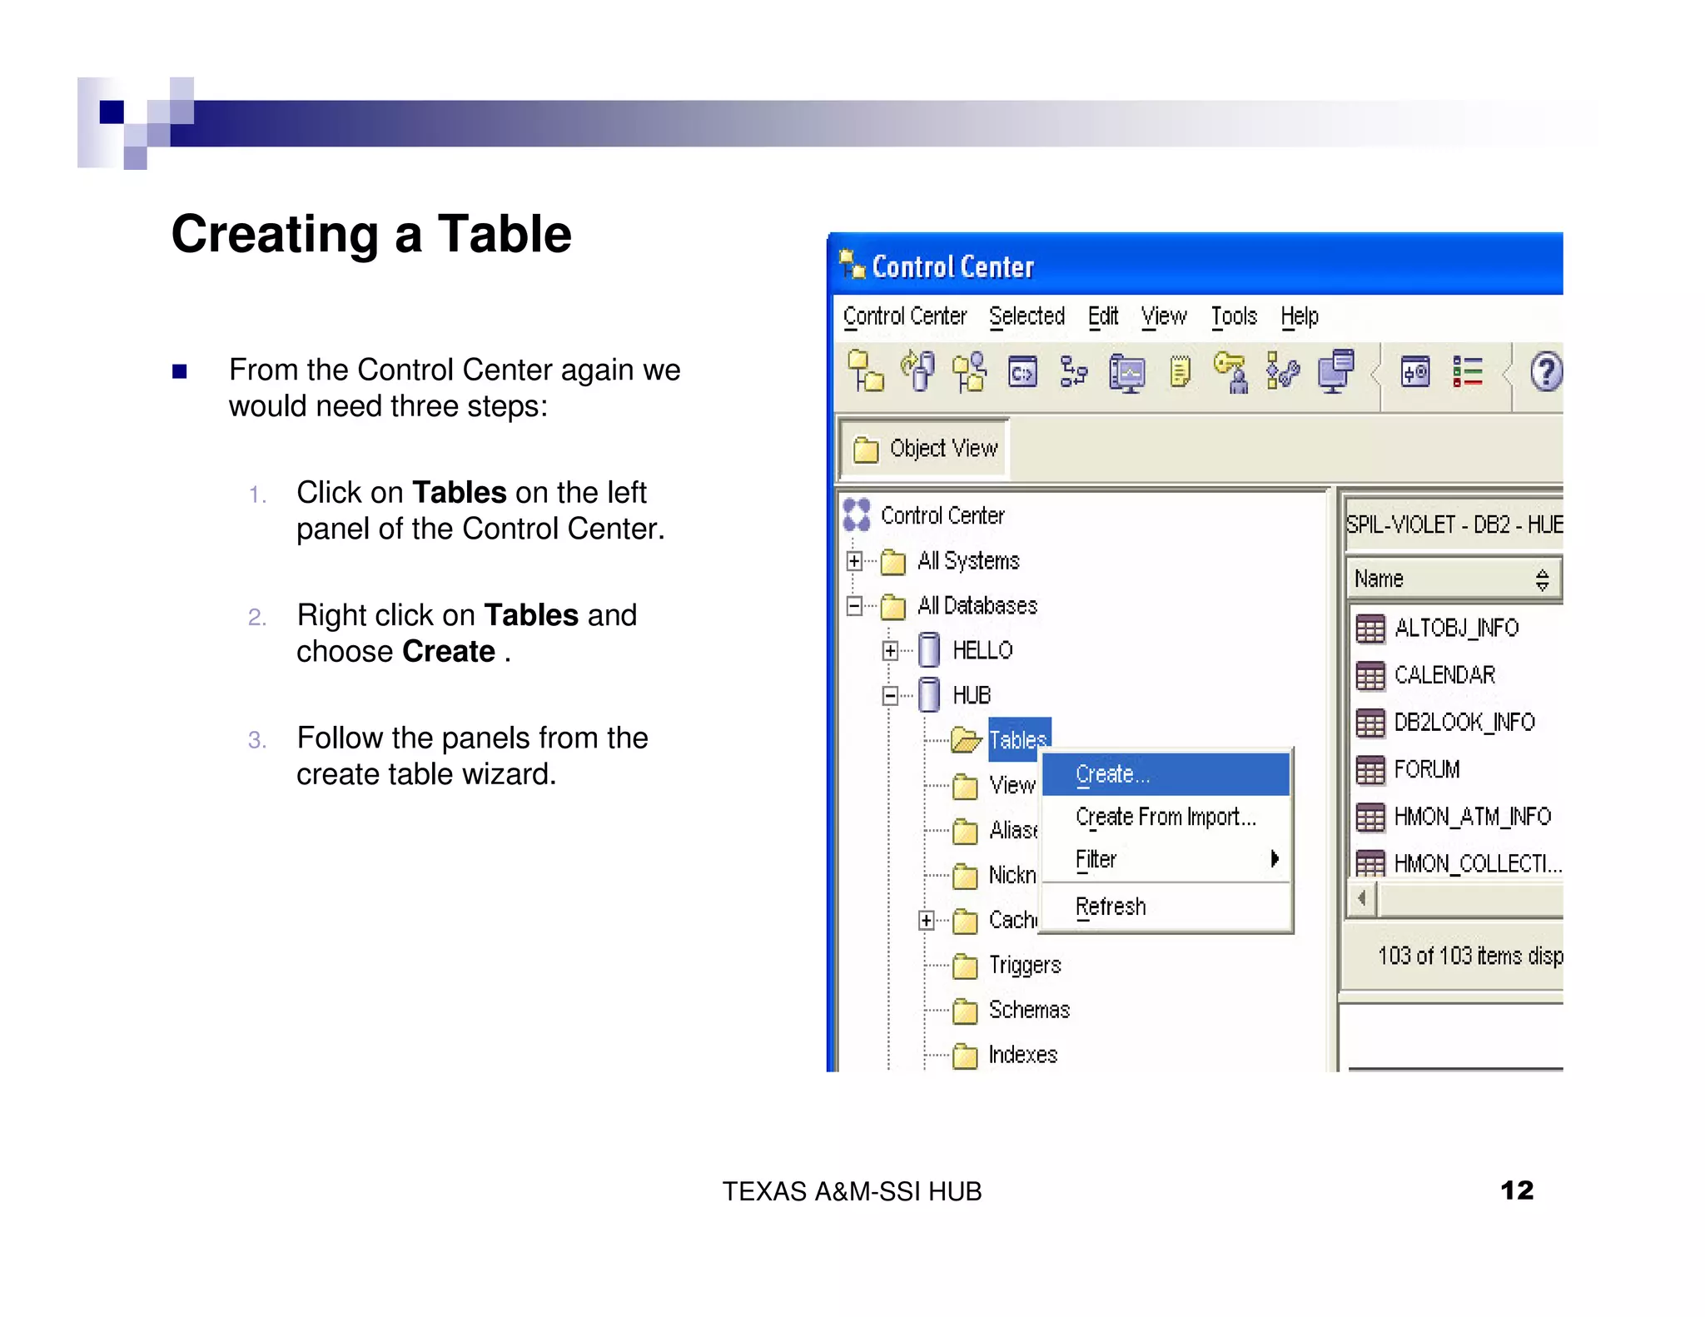Click the scroll-left arrow of table list
Screen dimensions: 1705x1317
(x=1363, y=899)
